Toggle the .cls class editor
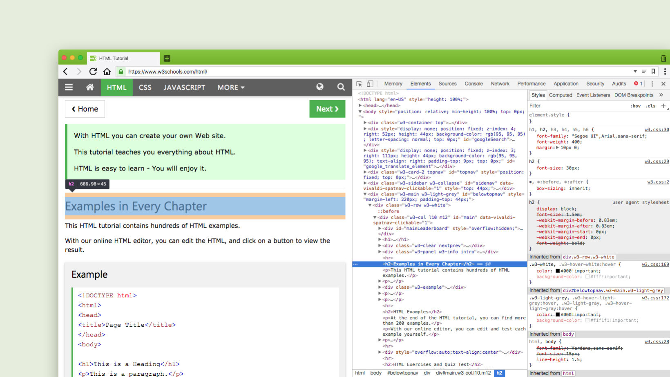 coord(651,106)
